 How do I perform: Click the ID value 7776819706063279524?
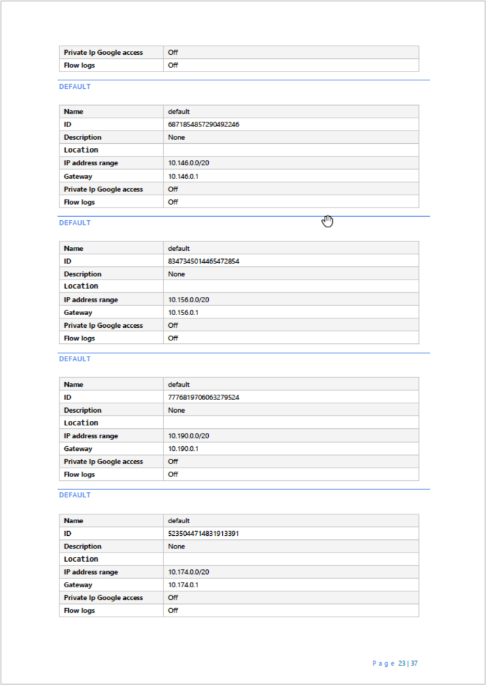pos(204,397)
